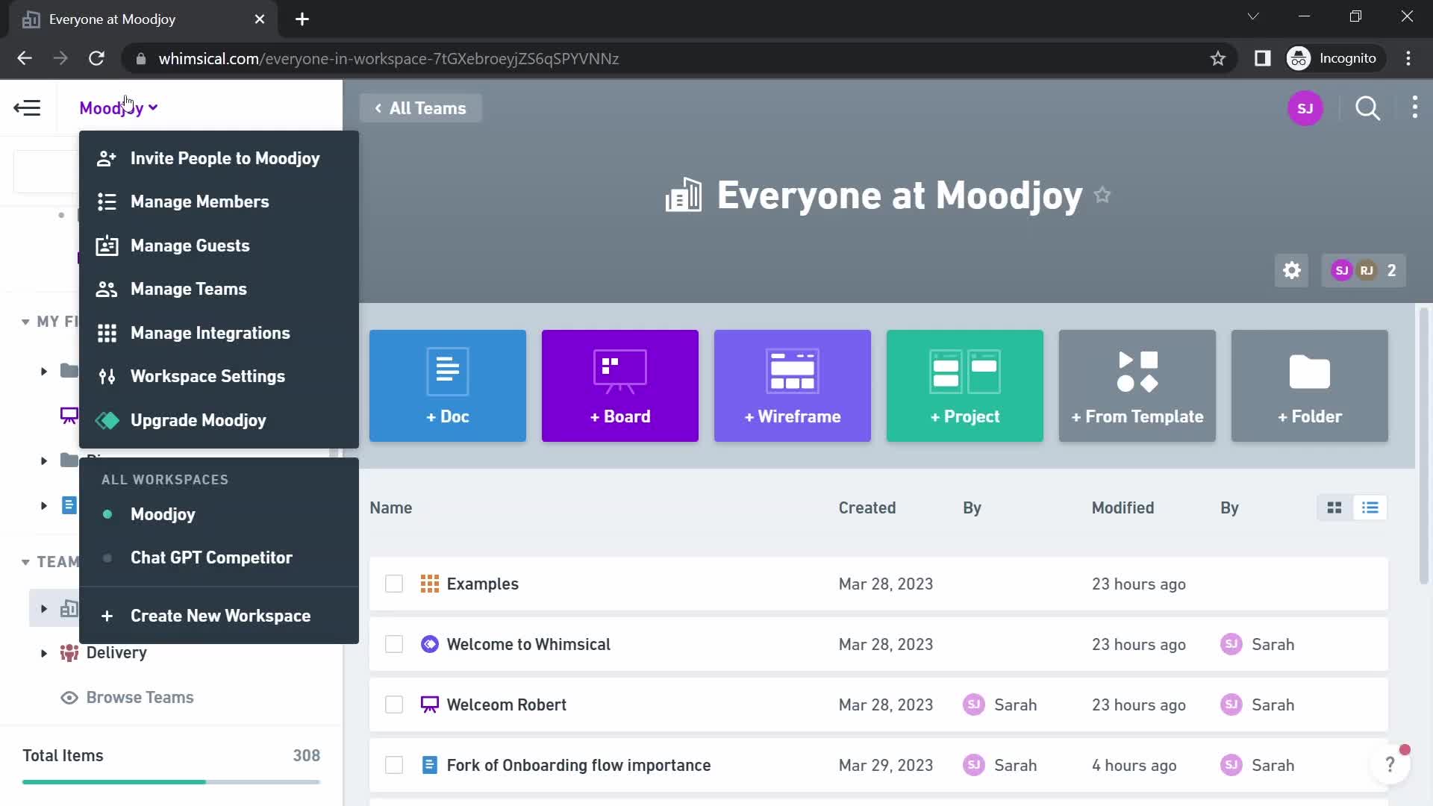Switch to grid view layout toggle

coord(1334,507)
